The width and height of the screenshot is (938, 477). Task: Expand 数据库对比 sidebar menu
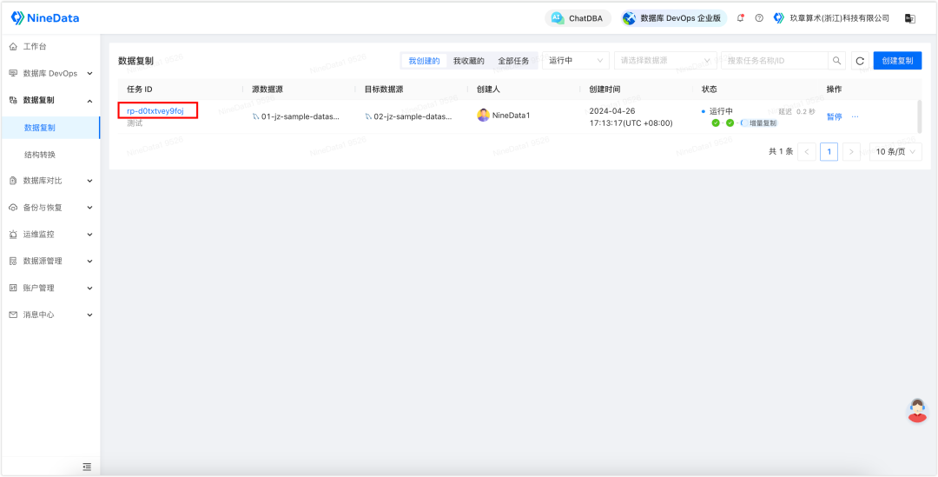point(50,181)
